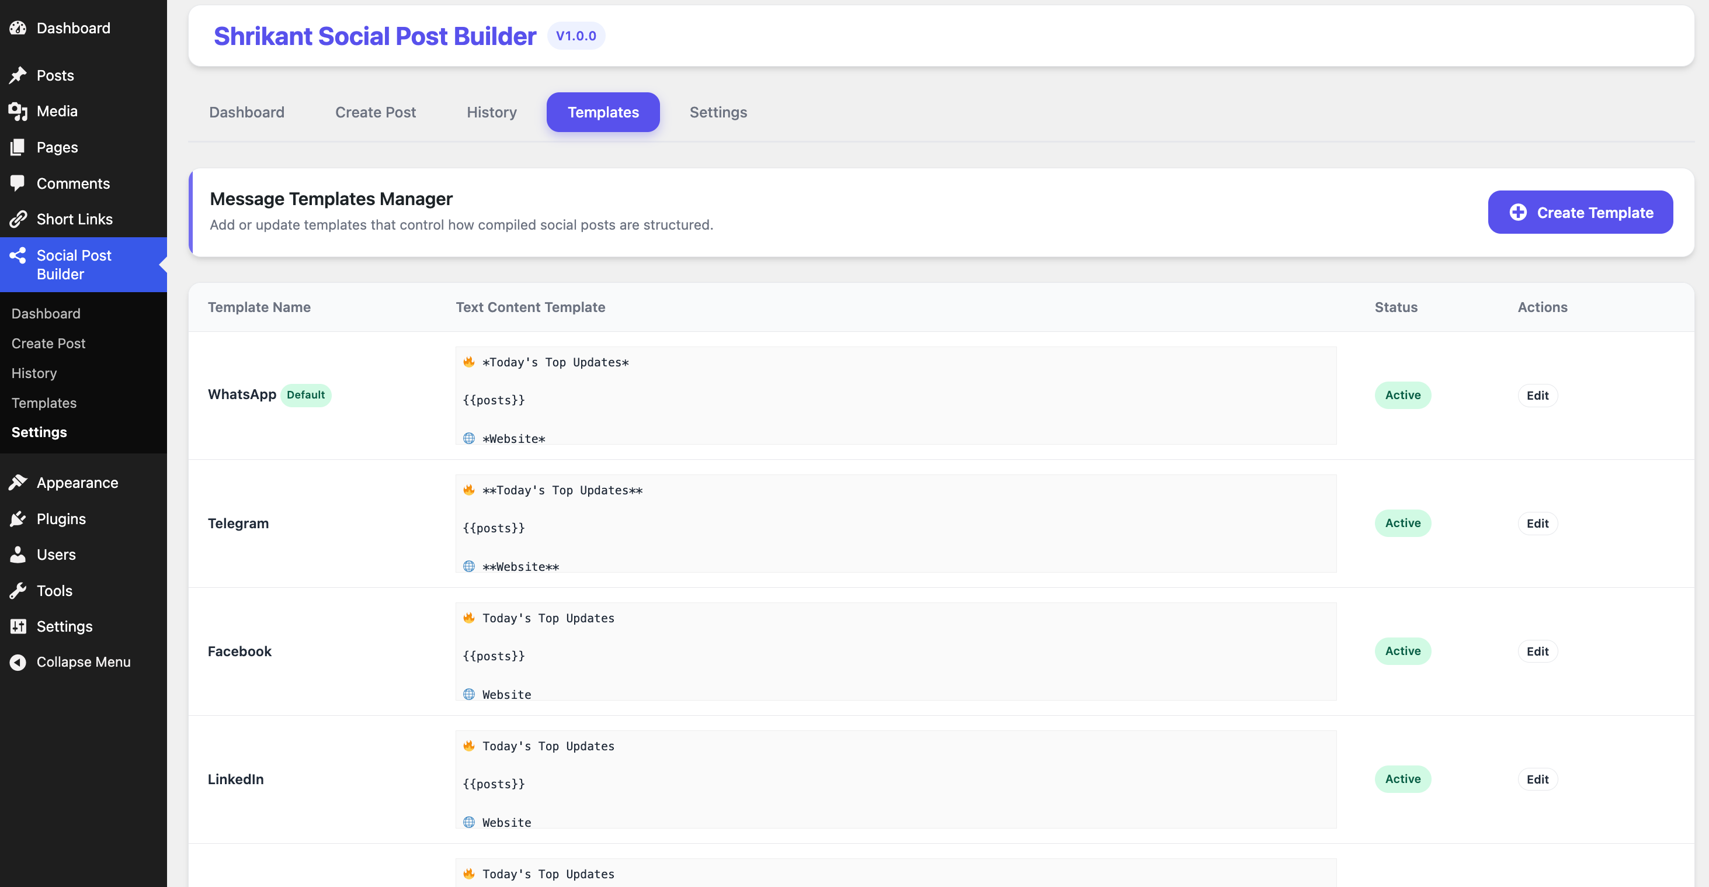Click the Telegram template name
Screen dimensions: 1709x887
[x=238, y=523]
